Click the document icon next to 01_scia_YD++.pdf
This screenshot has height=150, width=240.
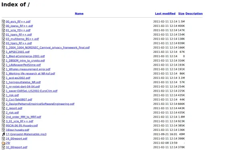click(x=3, y=30)
